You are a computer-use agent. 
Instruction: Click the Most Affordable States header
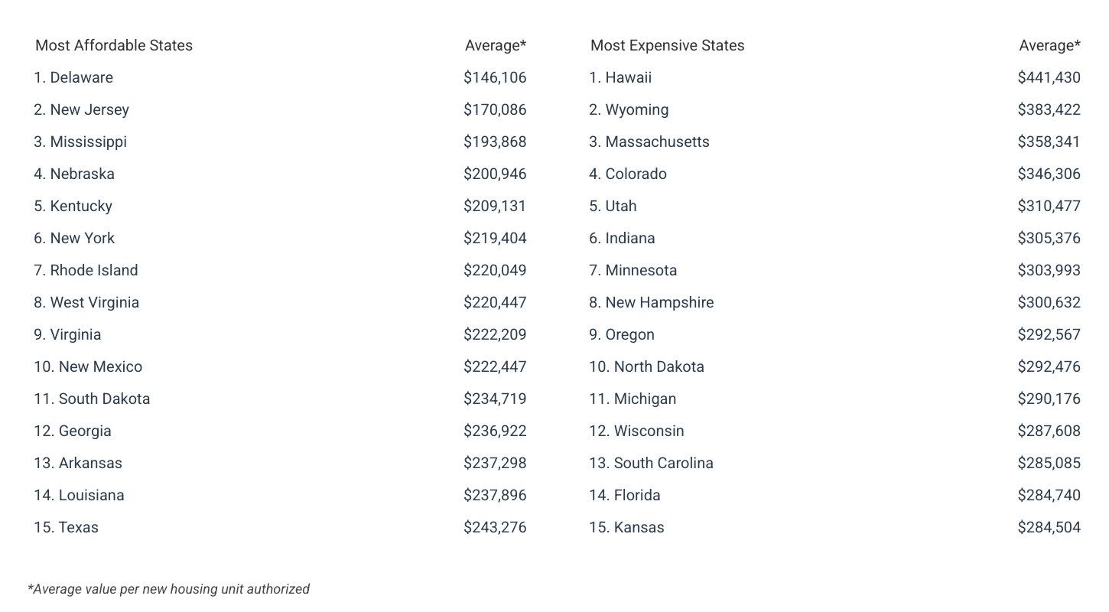coord(114,45)
